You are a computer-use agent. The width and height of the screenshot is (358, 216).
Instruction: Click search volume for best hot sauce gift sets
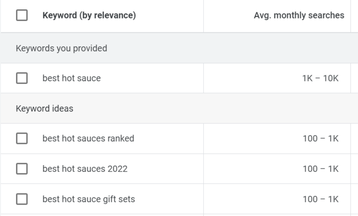point(320,199)
